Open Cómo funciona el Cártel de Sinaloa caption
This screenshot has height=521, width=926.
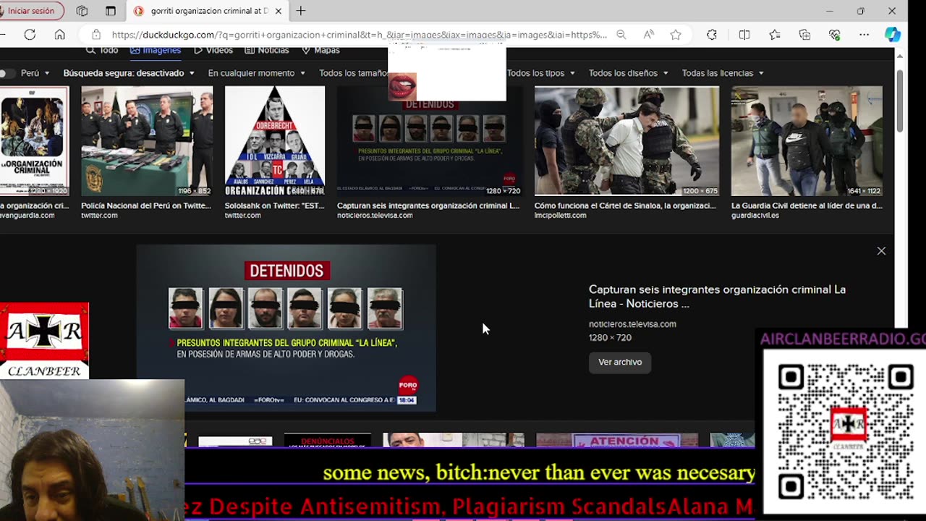pyautogui.click(x=625, y=206)
